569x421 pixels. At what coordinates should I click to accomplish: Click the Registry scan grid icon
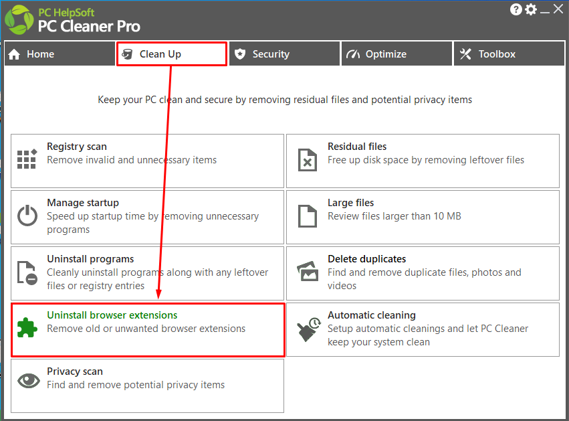27,159
